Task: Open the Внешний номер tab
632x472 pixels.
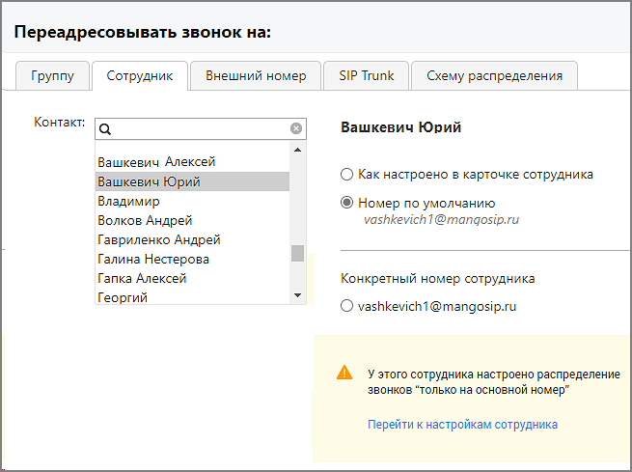Action: [256, 76]
